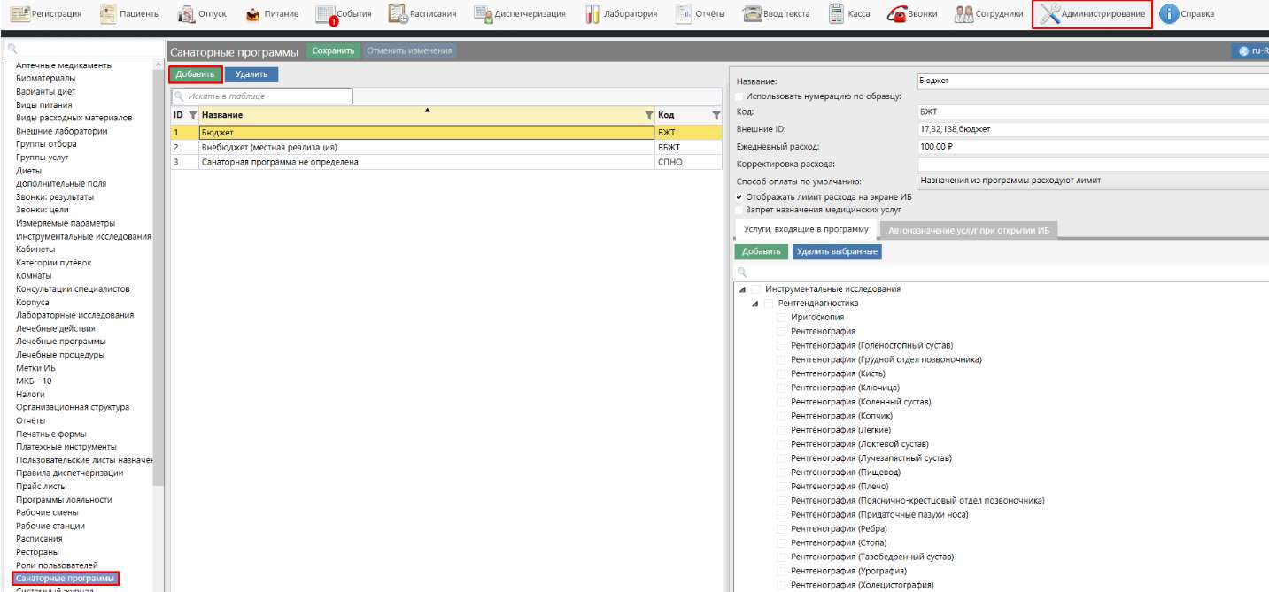
Task: Open the filter on the Код column
Action: (716, 115)
